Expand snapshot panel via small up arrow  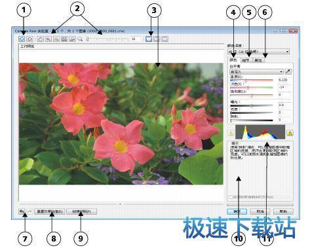click(121, 204)
